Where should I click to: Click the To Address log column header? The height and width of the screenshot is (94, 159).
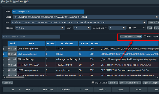(x=66, y=90)
